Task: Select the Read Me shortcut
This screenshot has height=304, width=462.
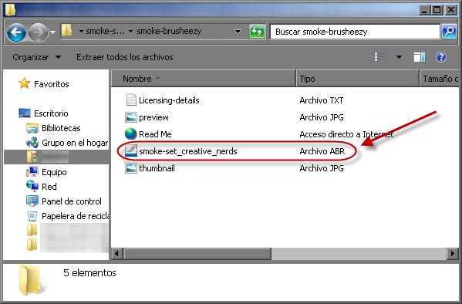Action: click(155, 134)
